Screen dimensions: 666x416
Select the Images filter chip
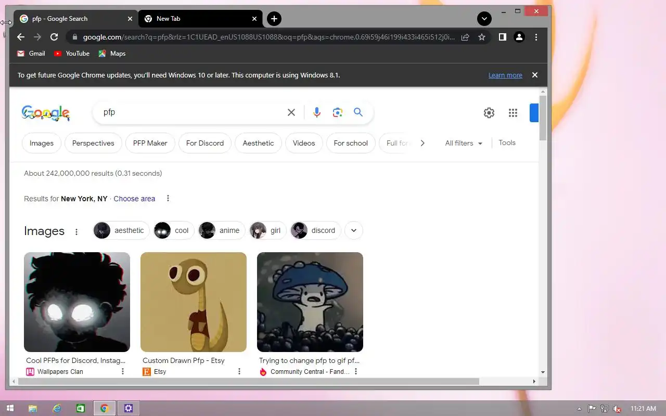pyautogui.click(x=42, y=143)
